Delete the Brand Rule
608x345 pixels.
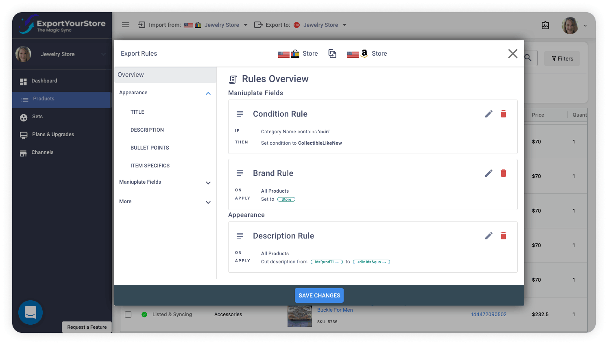503,173
